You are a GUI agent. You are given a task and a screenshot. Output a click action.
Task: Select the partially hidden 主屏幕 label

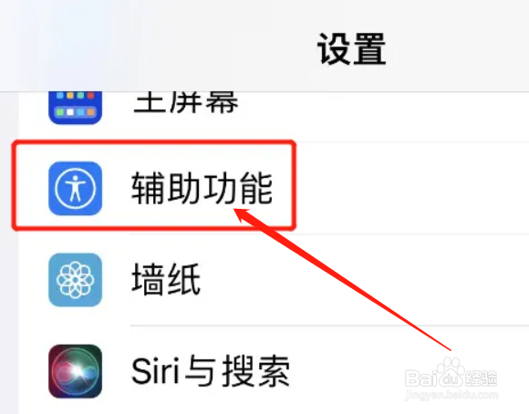(185, 102)
